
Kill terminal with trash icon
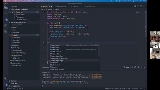(138, 67)
